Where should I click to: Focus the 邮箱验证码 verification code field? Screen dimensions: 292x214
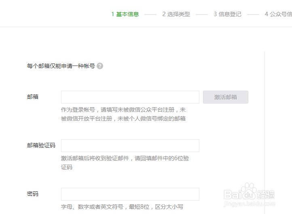pyautogui.click(x=130, y=146)
